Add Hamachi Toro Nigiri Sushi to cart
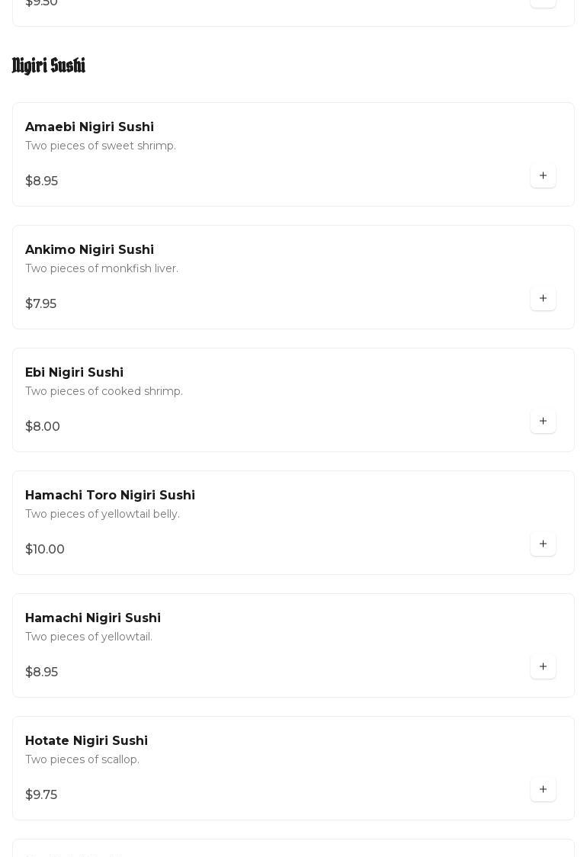Viewport: 587px width, 857px height. (543, 544)
